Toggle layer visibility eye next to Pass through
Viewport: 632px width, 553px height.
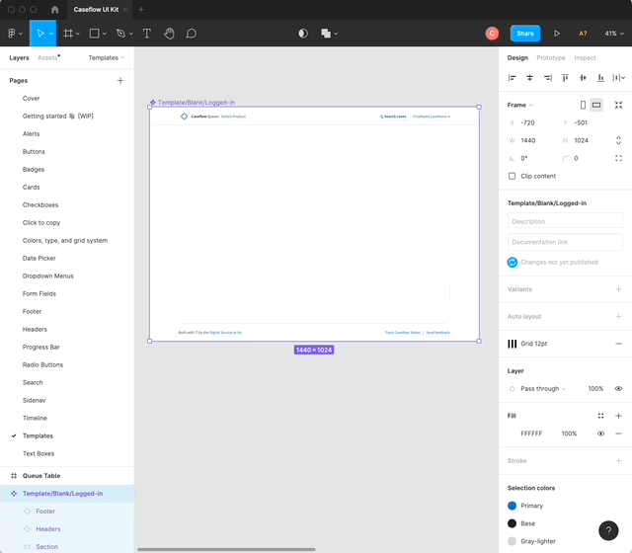618,389
